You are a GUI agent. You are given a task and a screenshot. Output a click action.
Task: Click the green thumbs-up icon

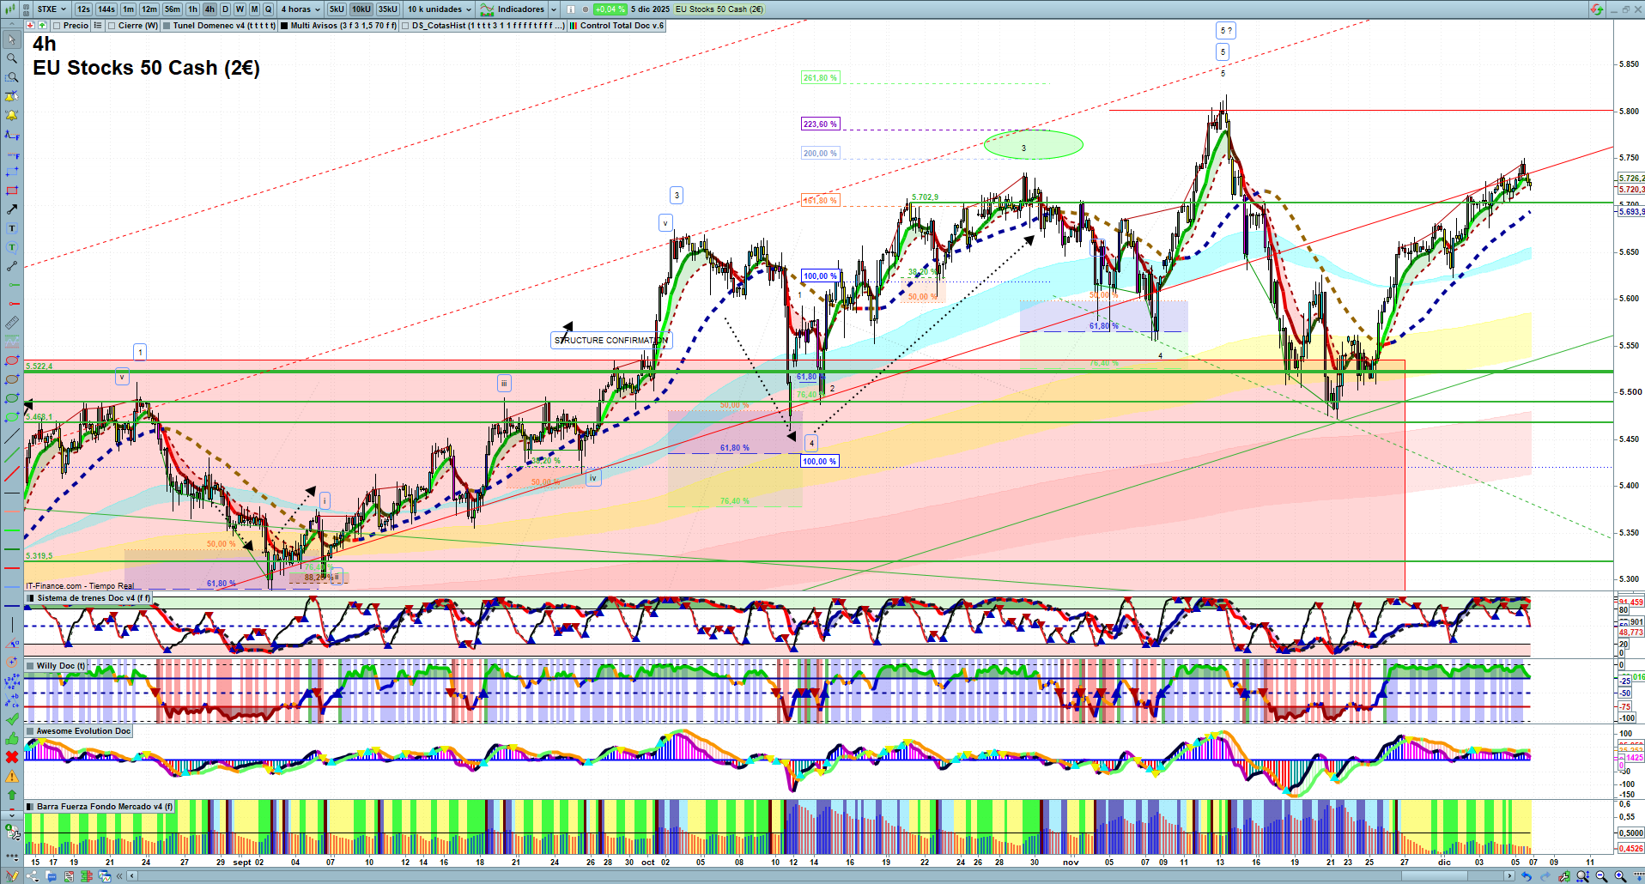pyautogui.click(x=12, y=739)
